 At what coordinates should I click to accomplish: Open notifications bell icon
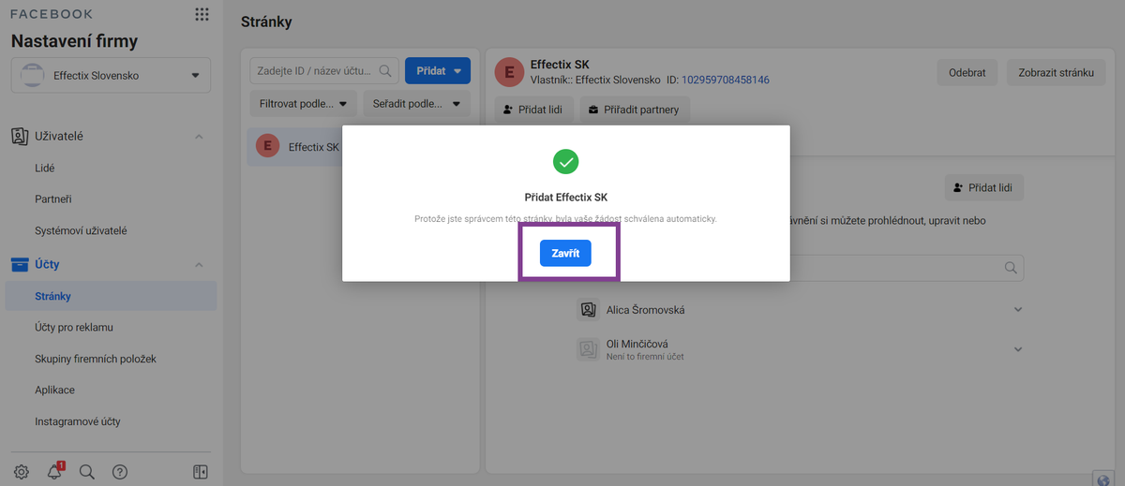pos(54,472)
